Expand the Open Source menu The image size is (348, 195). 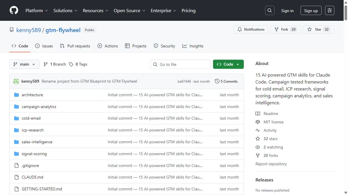coord(129,10)
